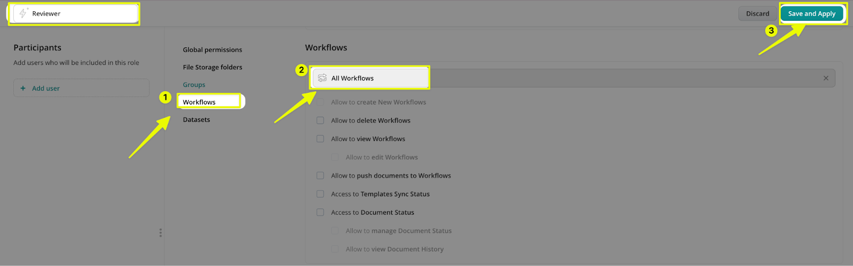This screenshot has width=853, height=266.
Task: Click the plus icon next to Add user
Action: click(x=23, y=88)
